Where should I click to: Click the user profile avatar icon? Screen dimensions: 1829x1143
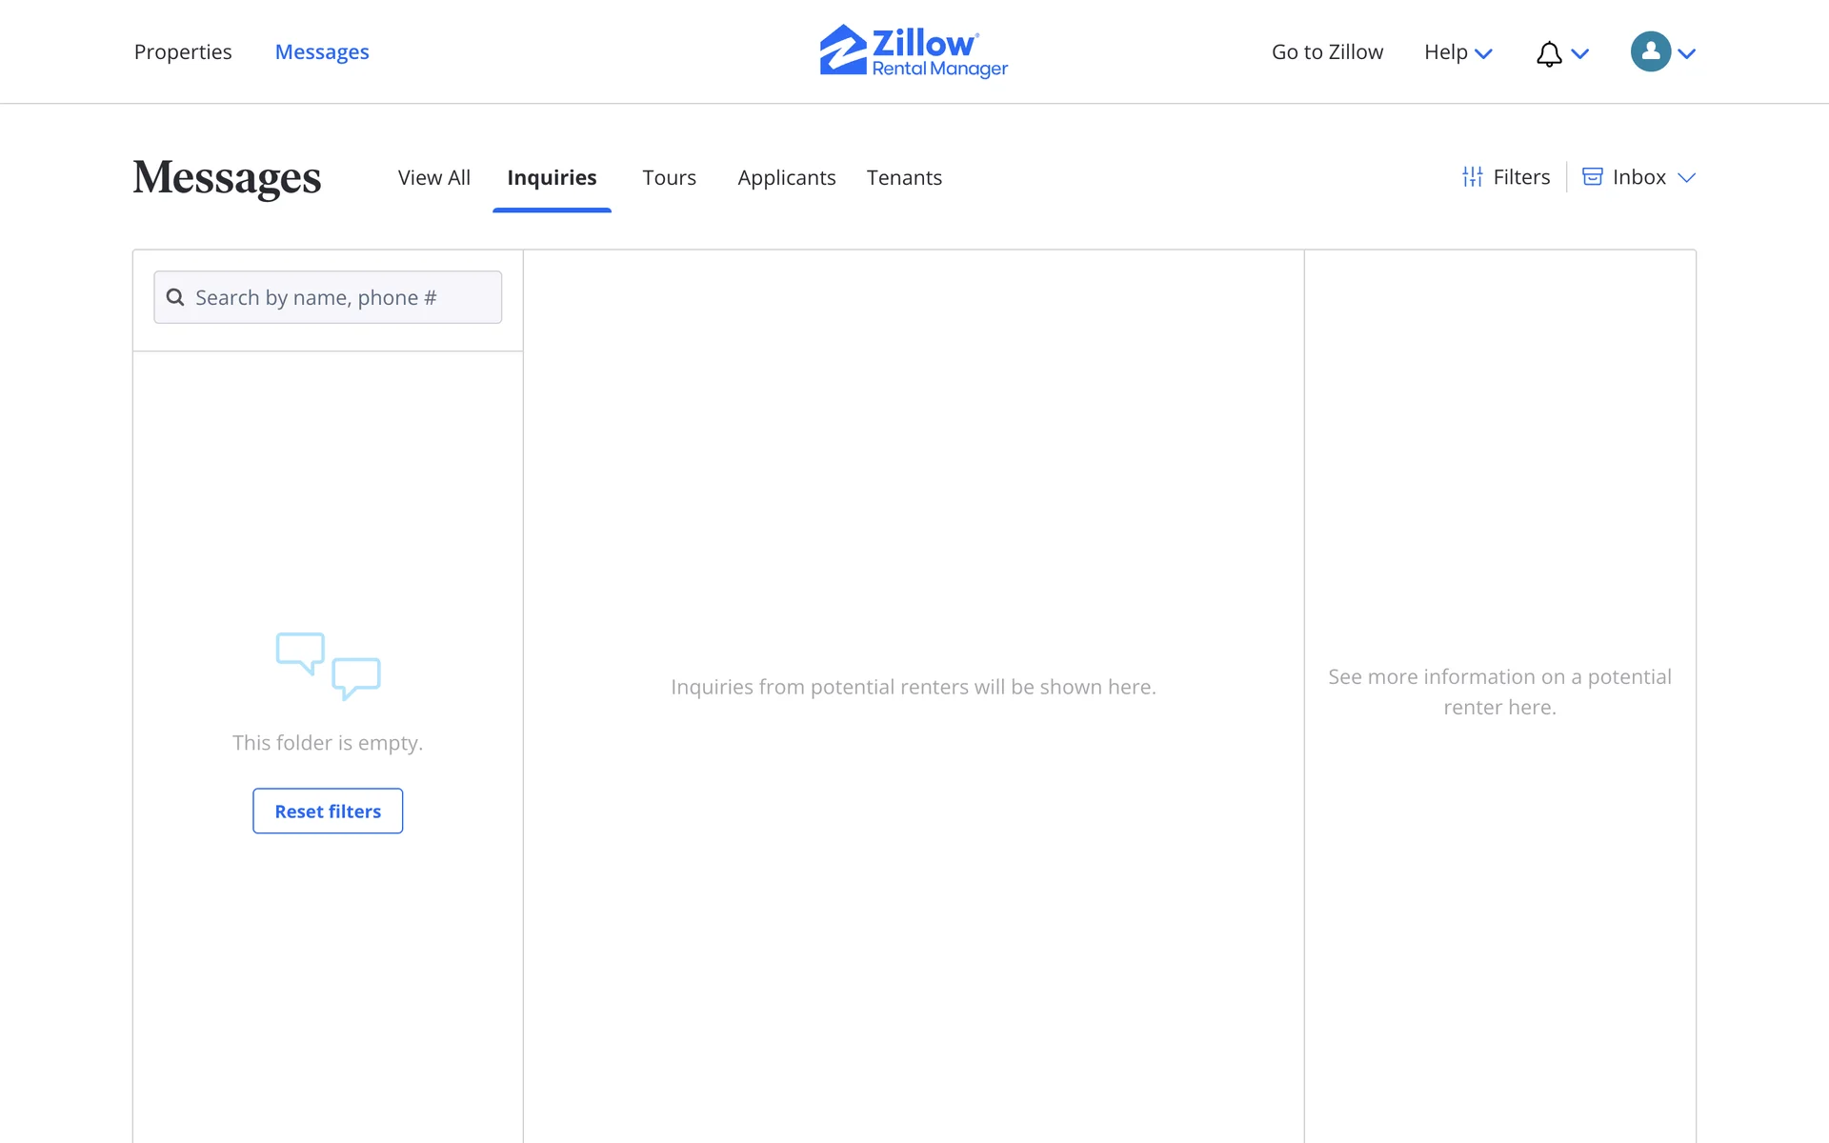click(x=1650, y=51)
